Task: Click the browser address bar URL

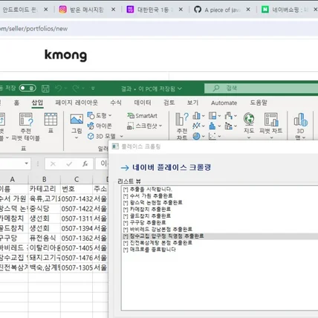Action: (x=33, y=29)
